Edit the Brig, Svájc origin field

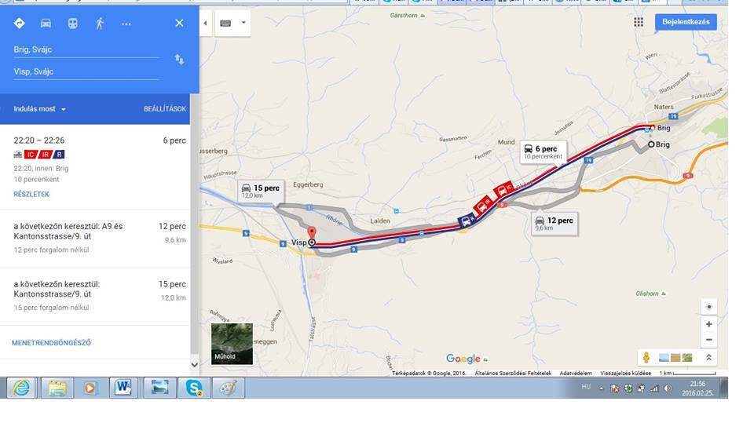pos(86,49)
